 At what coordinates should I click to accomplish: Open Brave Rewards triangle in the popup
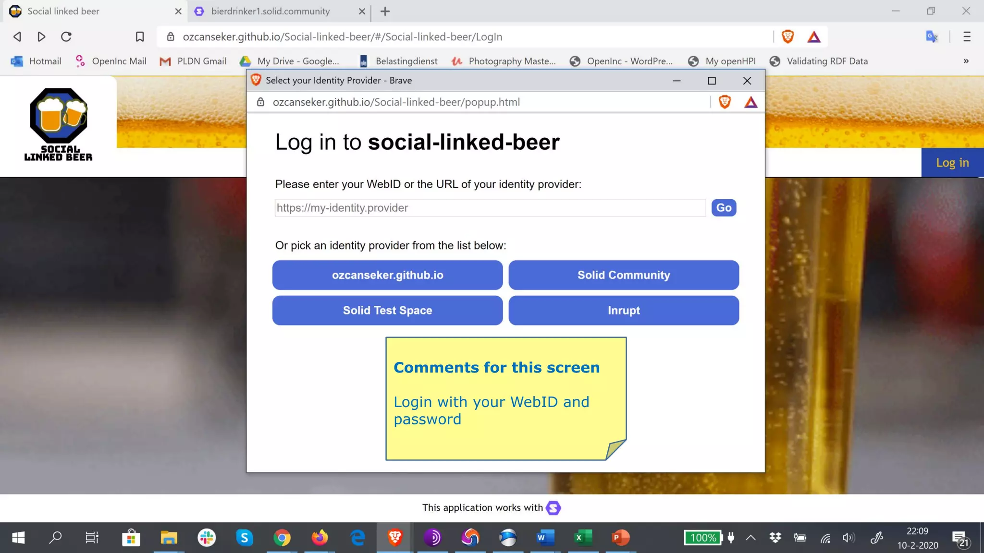click(750, 102)
